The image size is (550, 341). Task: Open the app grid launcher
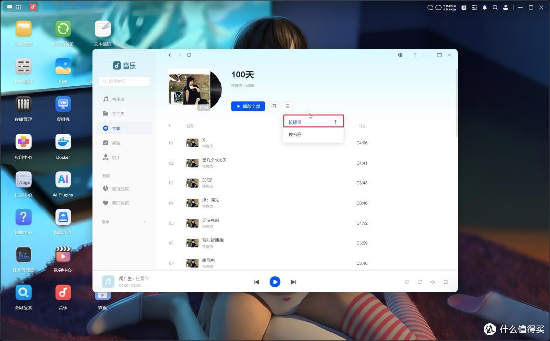19,7
